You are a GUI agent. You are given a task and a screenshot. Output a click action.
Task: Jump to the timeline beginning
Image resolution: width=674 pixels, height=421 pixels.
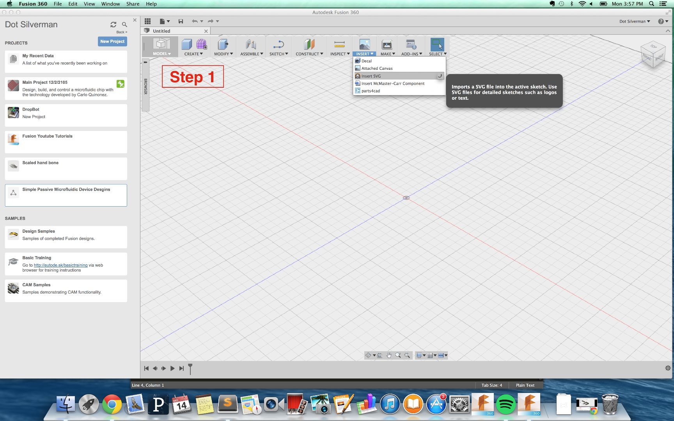pos(146,368)
